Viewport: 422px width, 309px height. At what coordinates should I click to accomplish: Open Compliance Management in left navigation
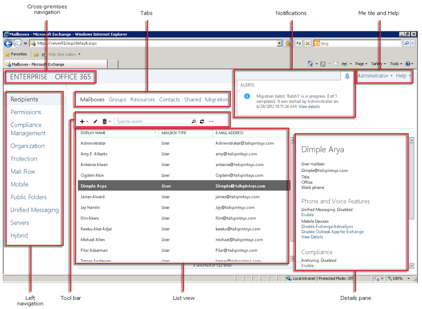[x=28, y=129]
